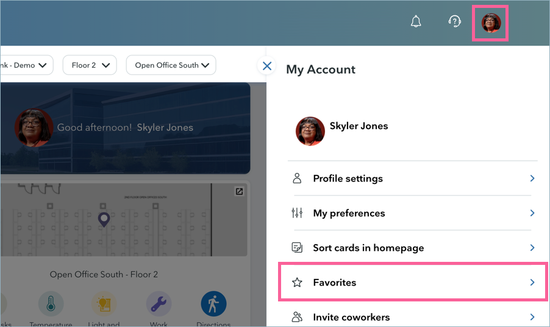Expand the Open Office South dropdown
This screenshot has width=550, height=327.
coord(171,65)
